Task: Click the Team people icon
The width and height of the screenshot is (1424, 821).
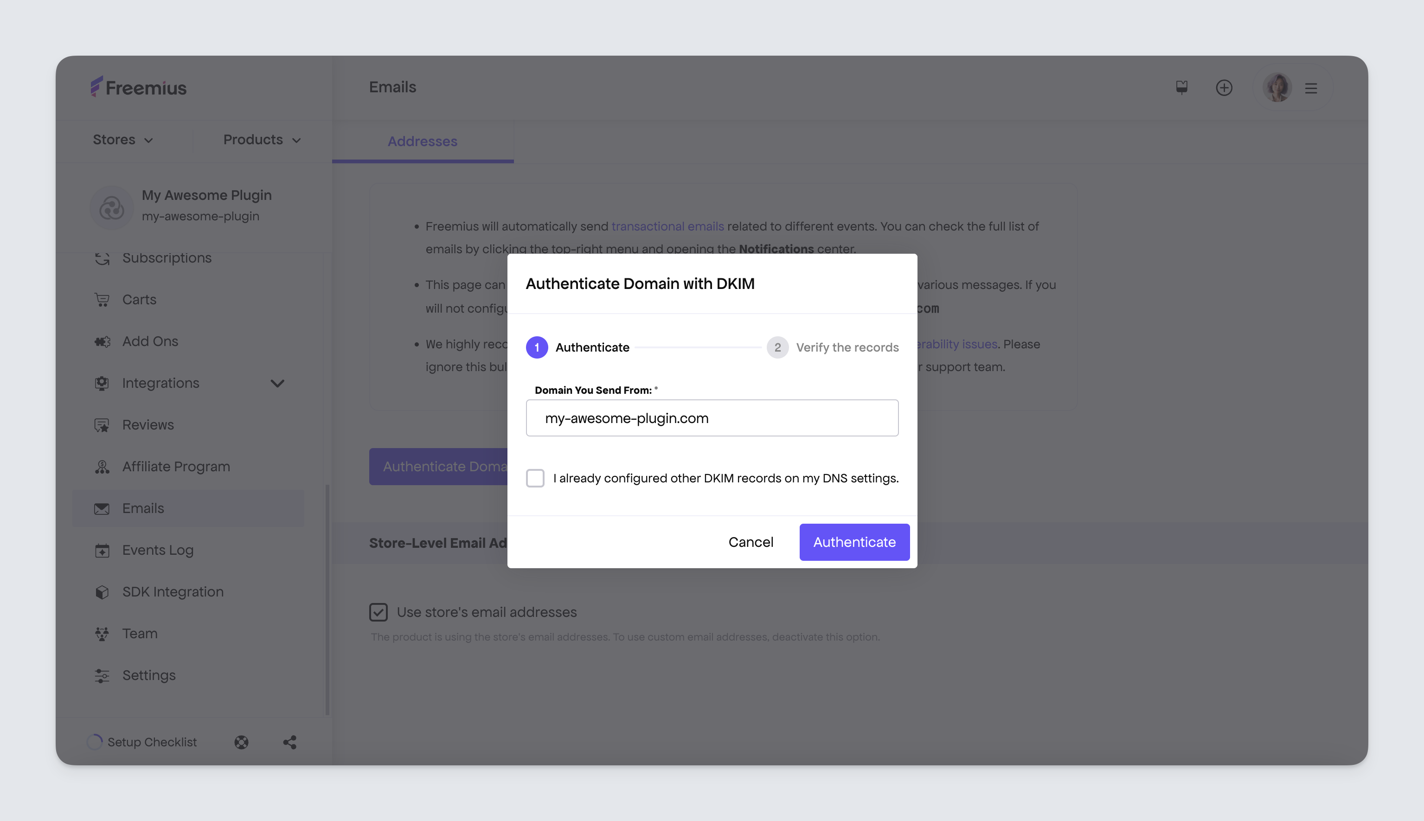Action: [102, 634]
